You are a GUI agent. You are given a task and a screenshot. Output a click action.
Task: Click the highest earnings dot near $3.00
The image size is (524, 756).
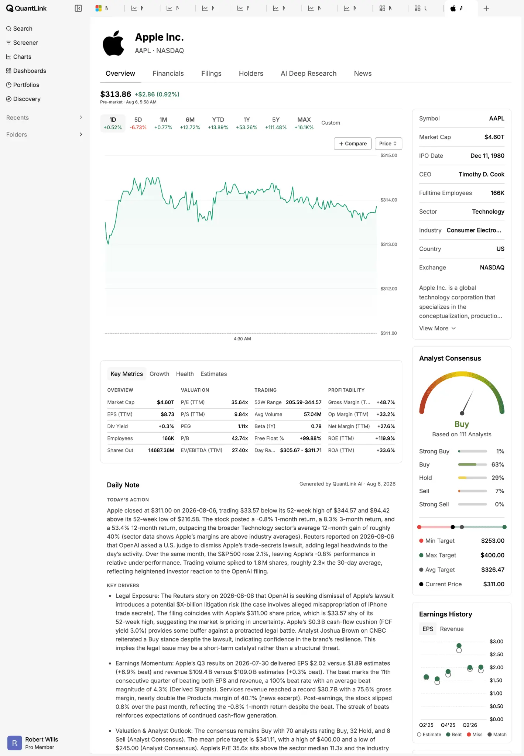coord(459,646)
